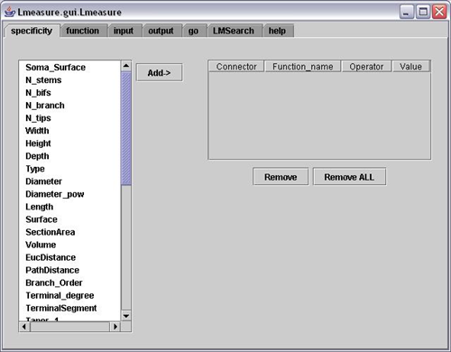Click the list's scroll left arrow

(x=24, y=327)
